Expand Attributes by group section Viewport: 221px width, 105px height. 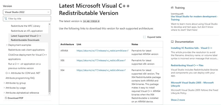(x=4, y=83)
